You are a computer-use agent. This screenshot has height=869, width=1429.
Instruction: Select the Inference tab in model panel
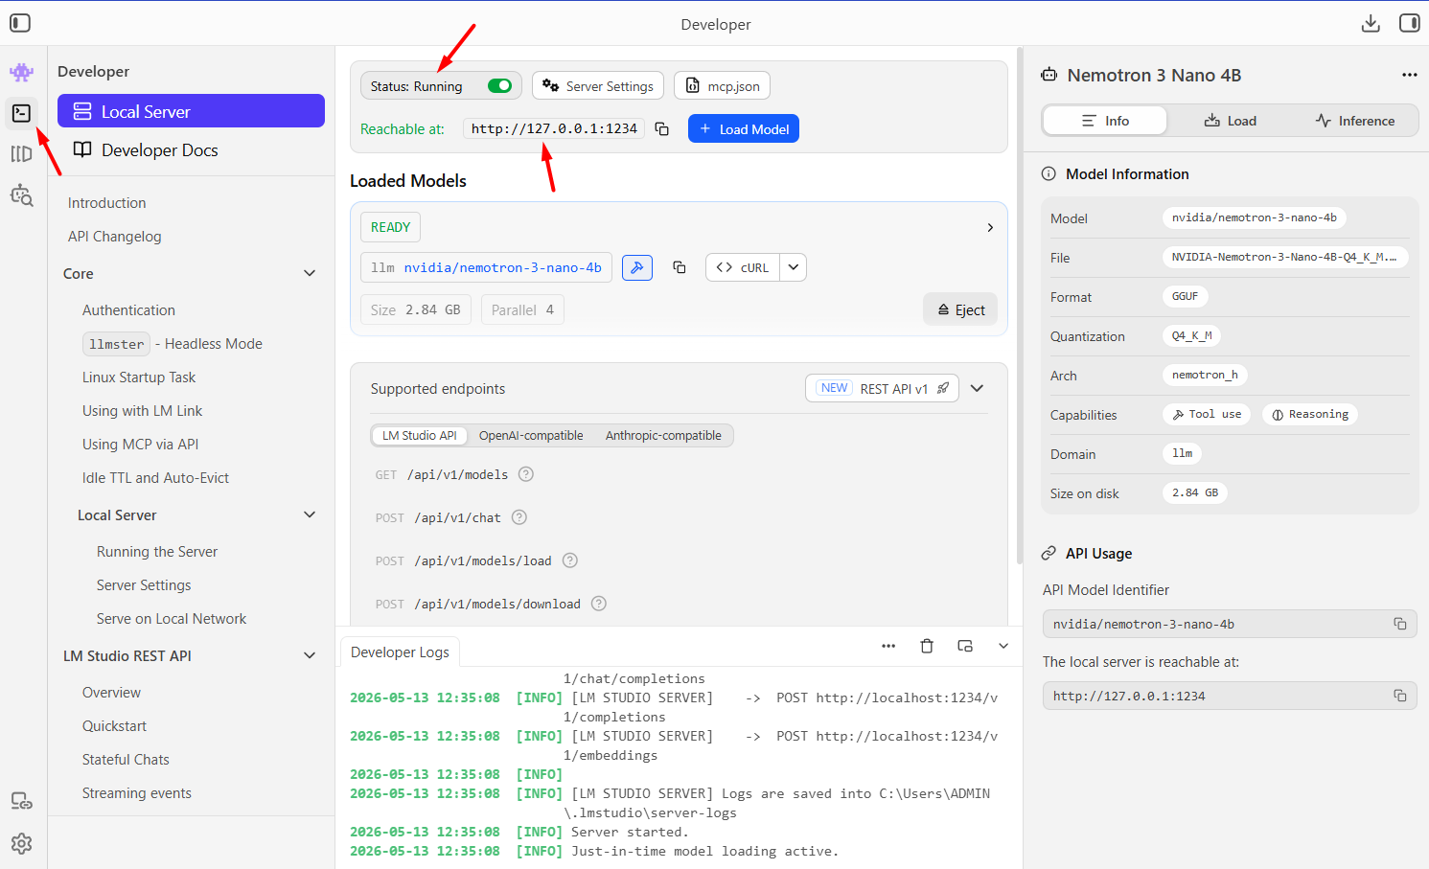[x=1354, y=121]
